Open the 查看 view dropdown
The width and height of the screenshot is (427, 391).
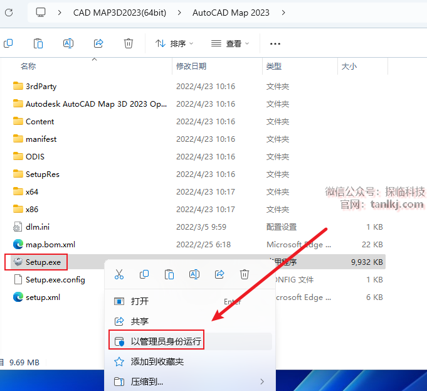230,44
